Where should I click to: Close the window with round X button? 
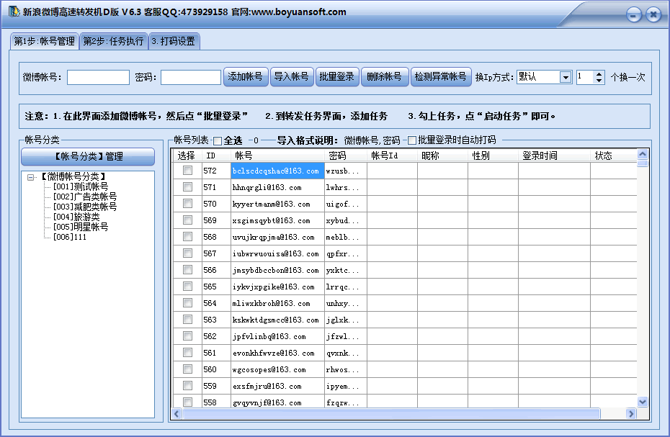click(x=653, y=15)
